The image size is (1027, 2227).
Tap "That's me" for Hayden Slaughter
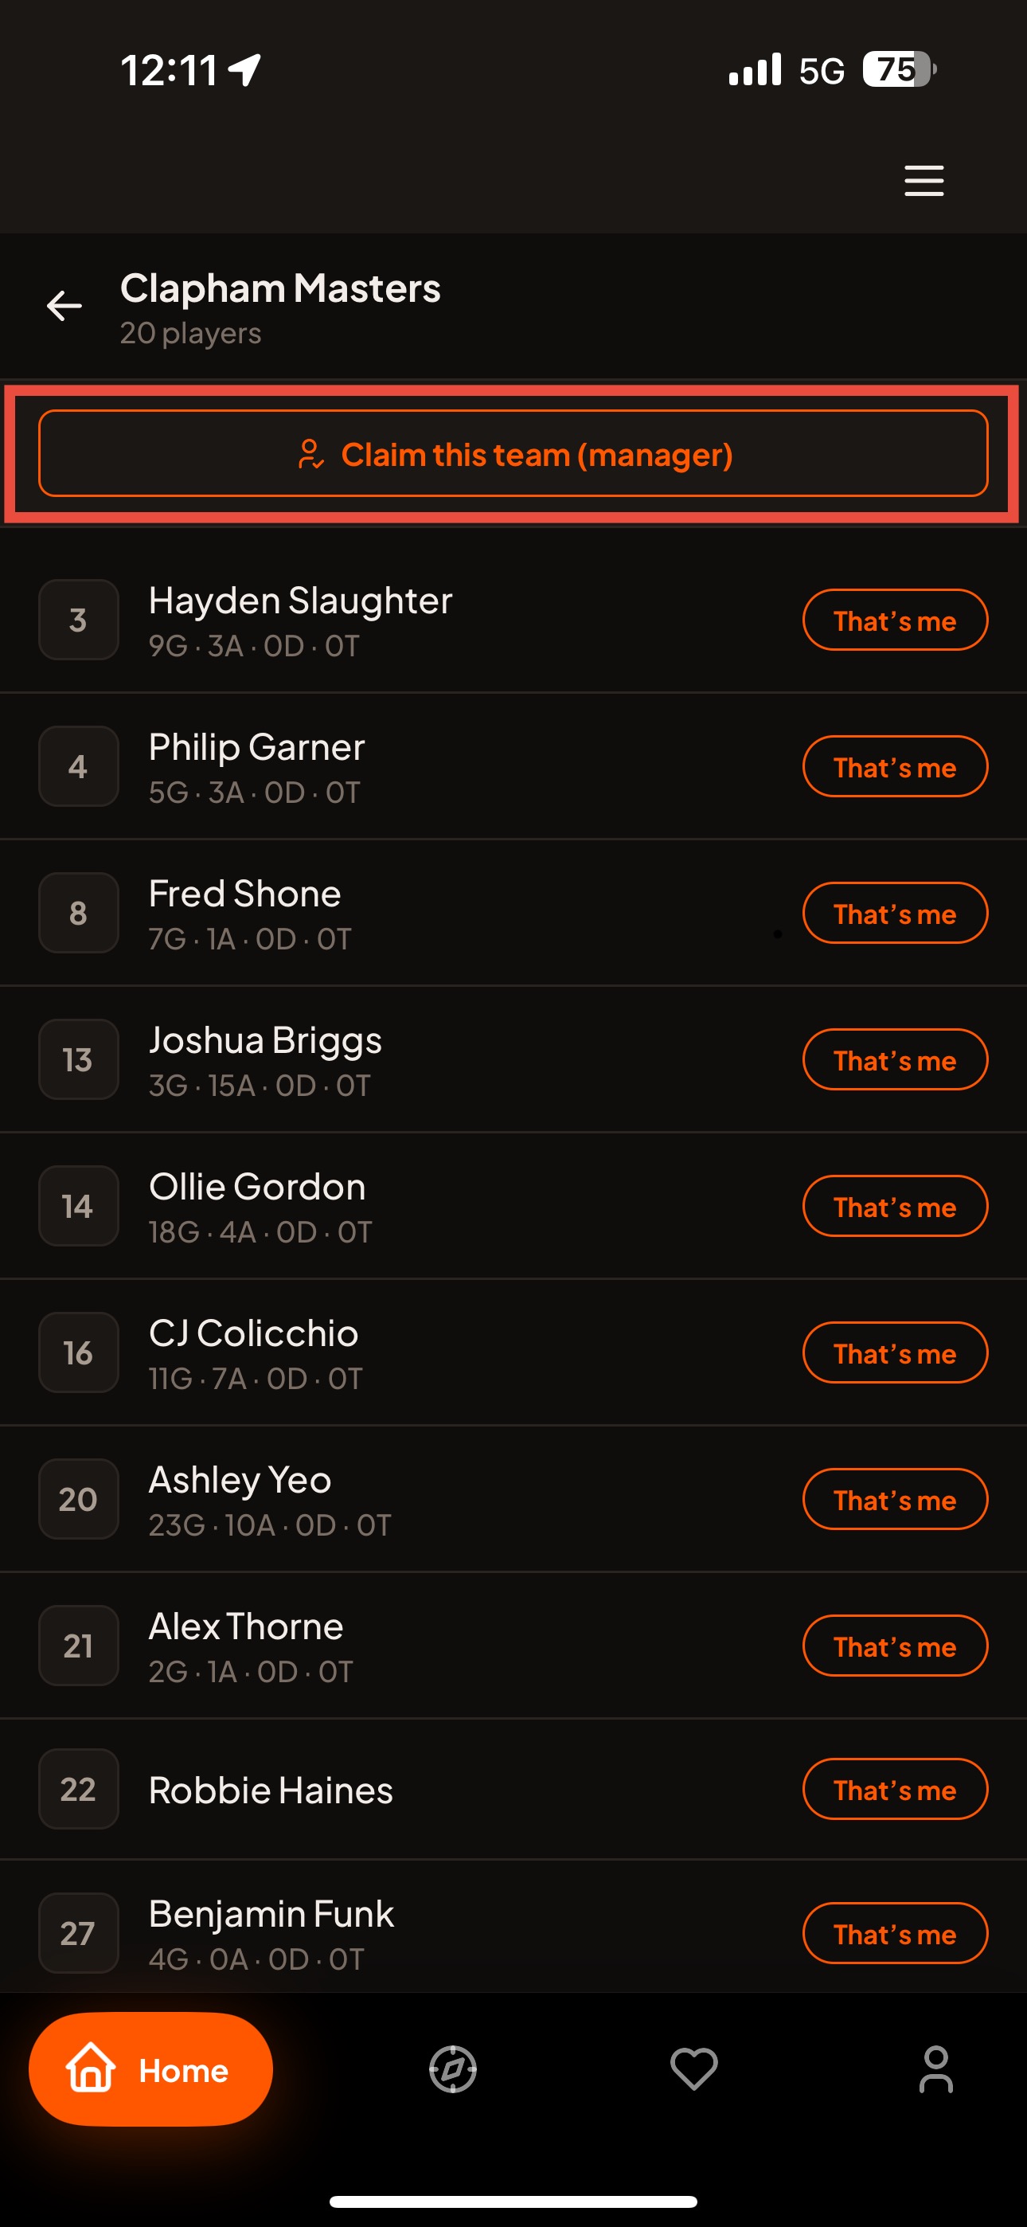point(895,620)
